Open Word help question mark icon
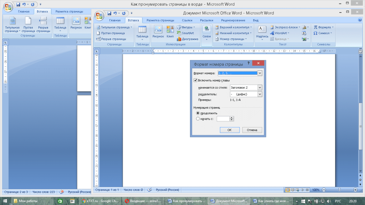 [360, 20]
